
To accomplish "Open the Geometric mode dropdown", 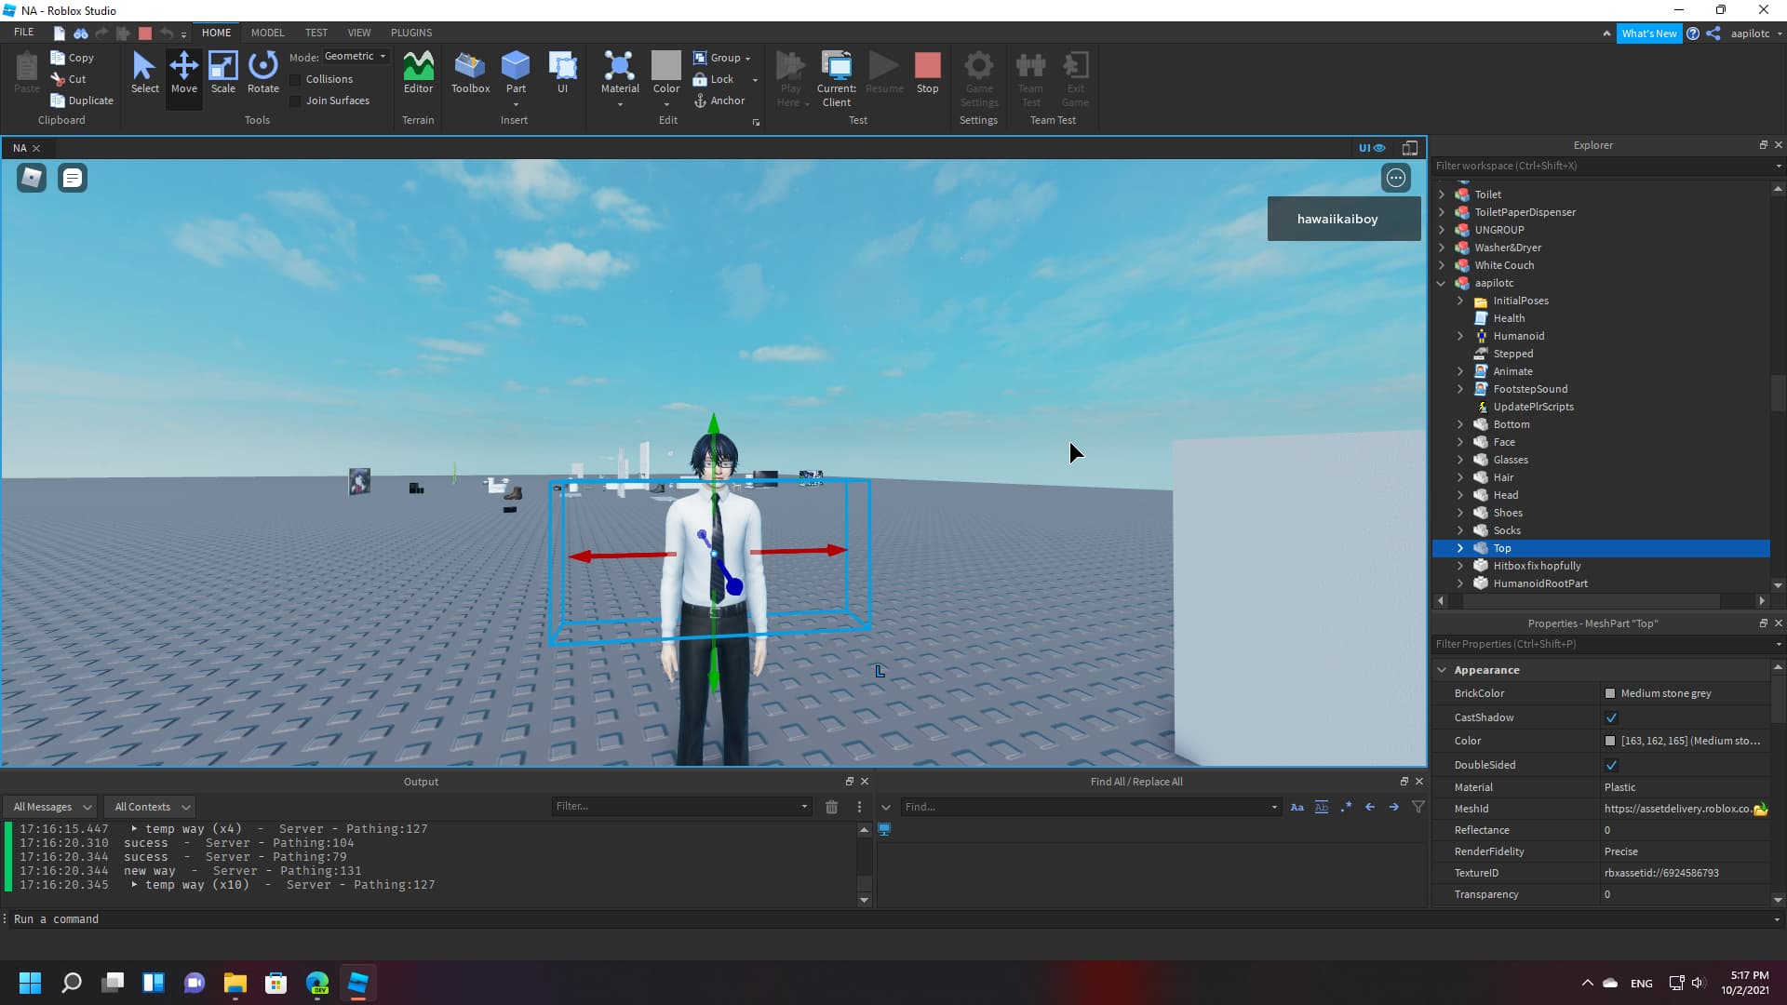I will (x=382, y=56).
